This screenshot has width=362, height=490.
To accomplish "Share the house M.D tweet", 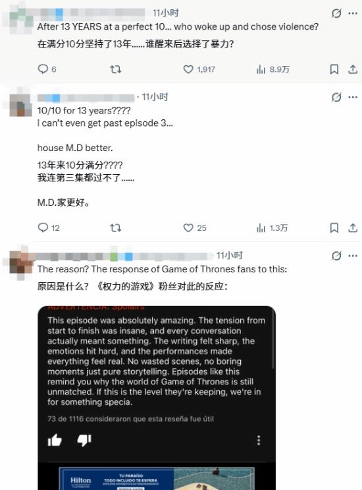I will pos(353,228).
